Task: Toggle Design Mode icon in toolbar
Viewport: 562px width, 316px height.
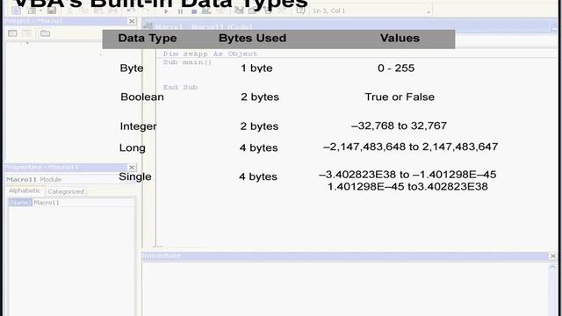Action: click(206, 11)
